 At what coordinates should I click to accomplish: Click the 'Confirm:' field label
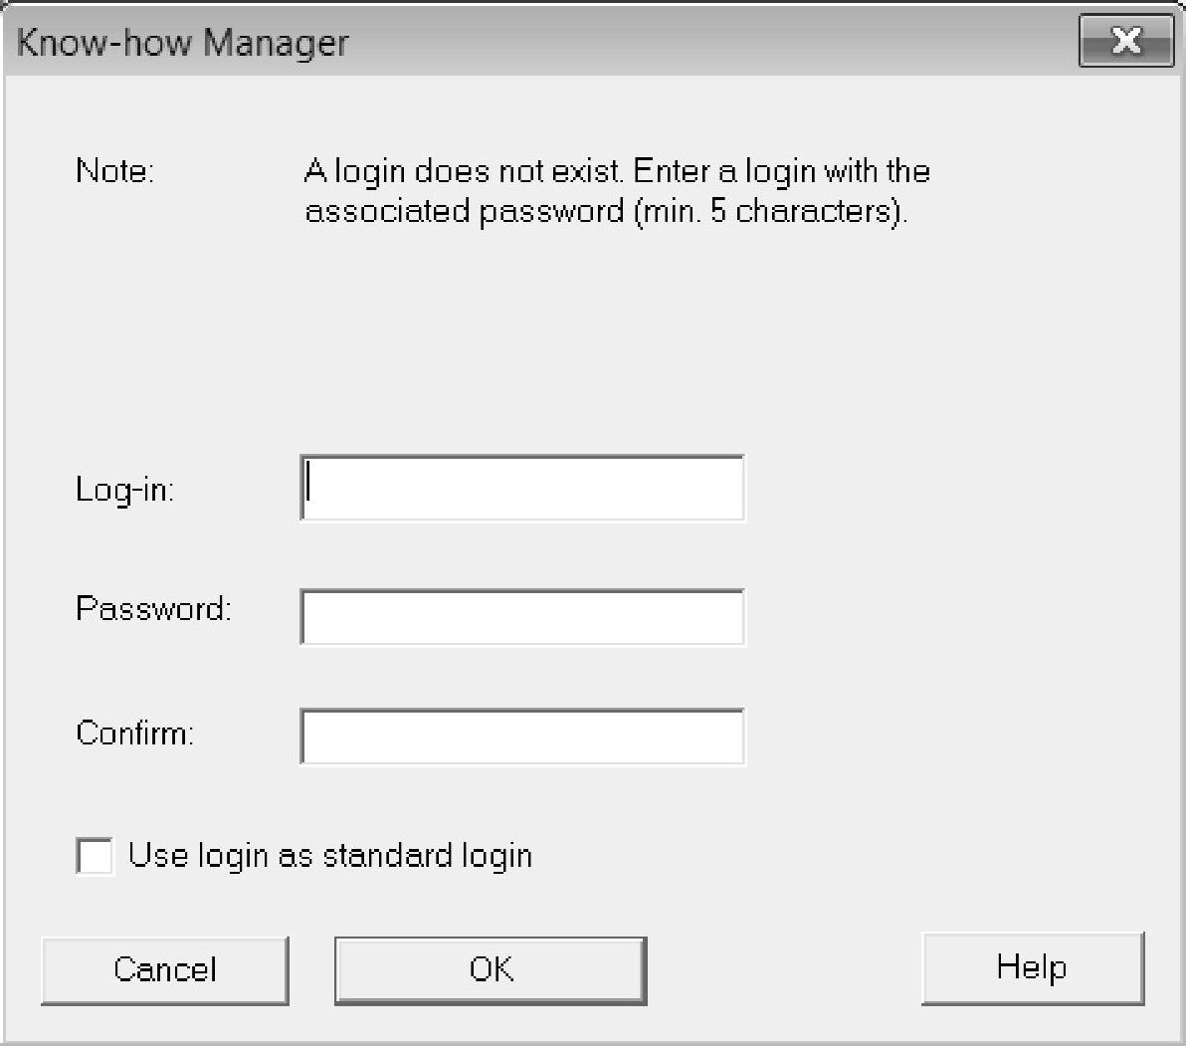pyautogui.click(x=135, y=733)
